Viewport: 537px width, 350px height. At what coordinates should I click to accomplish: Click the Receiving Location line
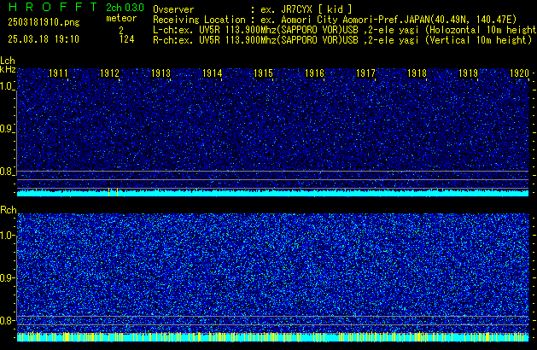335,20
